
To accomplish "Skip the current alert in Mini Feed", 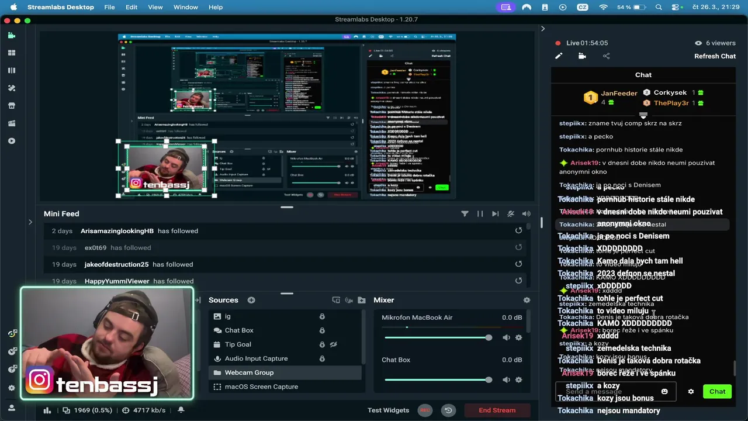I will pyautogui.click(x=496, y=214).
